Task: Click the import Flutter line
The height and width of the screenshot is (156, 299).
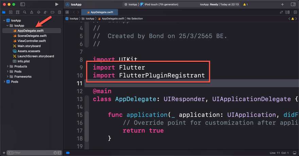Action: click(x=119, y=67)
